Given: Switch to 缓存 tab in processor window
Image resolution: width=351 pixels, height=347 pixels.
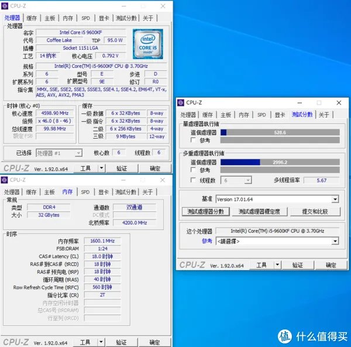Looking at the screenshot, I should [32, 18].
